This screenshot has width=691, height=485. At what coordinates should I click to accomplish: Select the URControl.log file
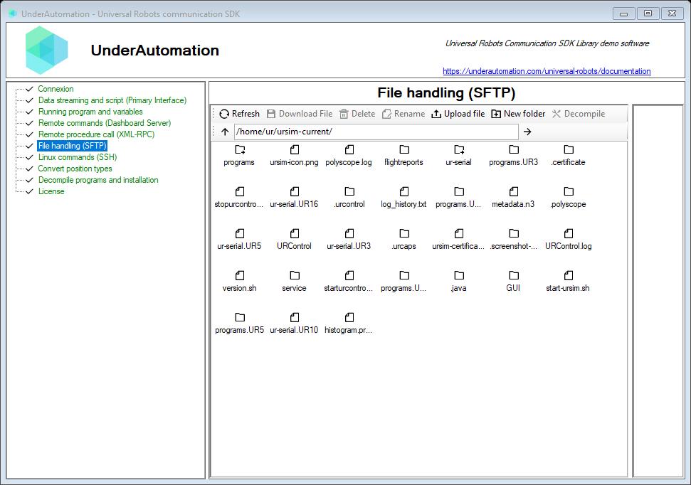click(x=569, y=239)
